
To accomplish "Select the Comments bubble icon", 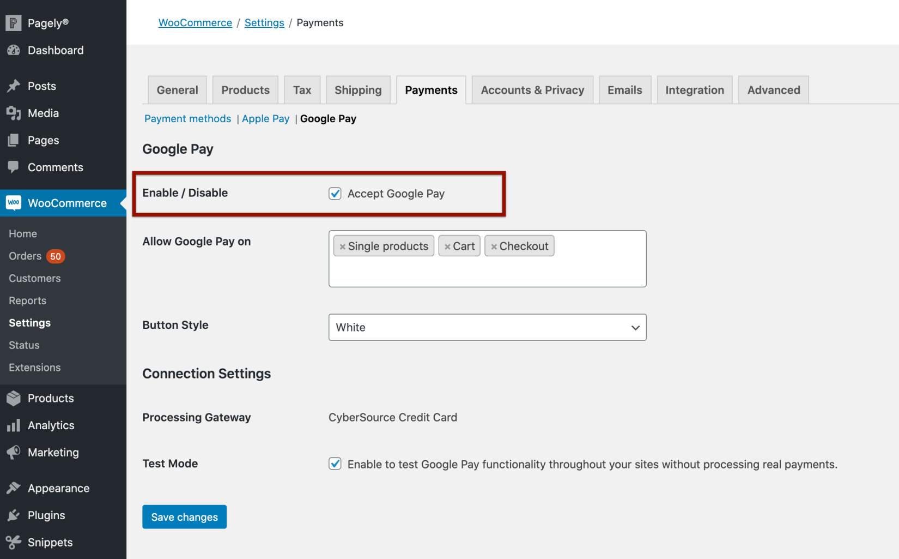I will coord(14,167).
